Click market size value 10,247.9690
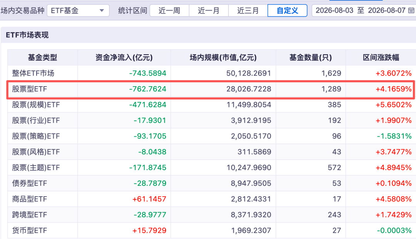This screenshot has height=239, width=416. (x=248, y=167)
